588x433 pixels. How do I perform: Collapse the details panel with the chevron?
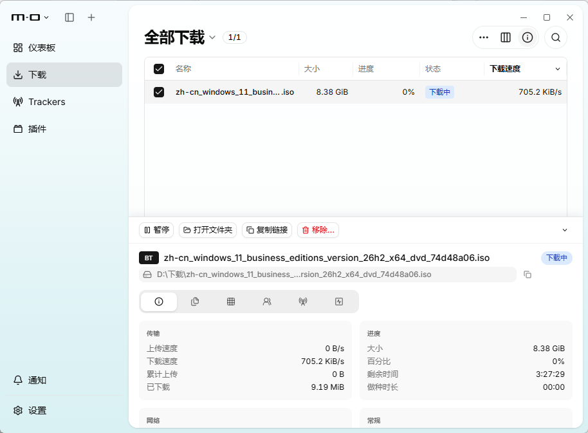[x=565, y=230]
